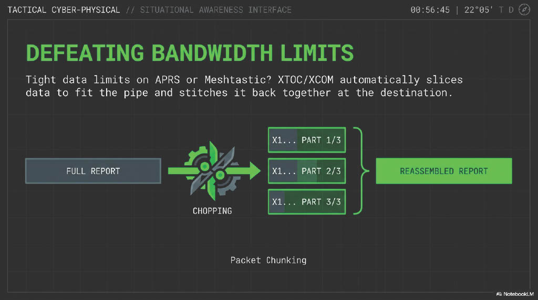Image resolution: width=538 pixels, height=300 pixels.
Task: Click the description paragraph mentioning Meshtastic
Action: (x=244, y=86)
